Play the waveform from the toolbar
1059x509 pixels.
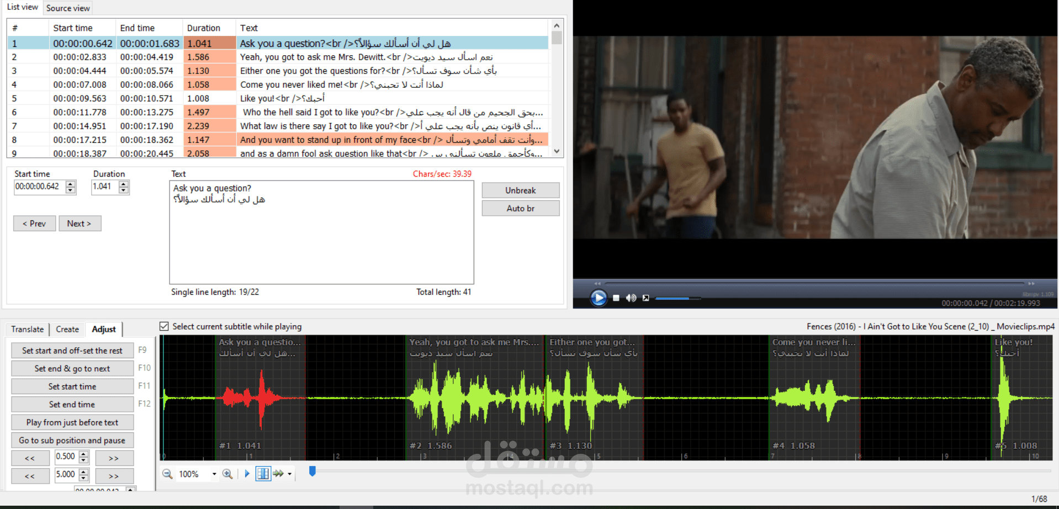[x=247, y=474]
